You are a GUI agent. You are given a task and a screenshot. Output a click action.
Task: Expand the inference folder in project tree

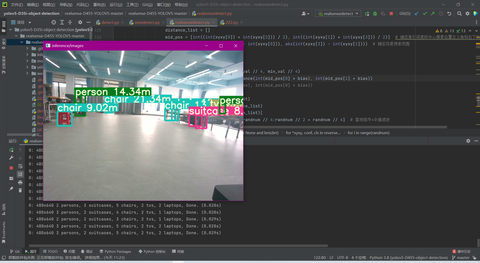(27, 55)
